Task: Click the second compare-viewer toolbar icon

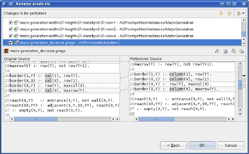Action: [x=225, y=51]
